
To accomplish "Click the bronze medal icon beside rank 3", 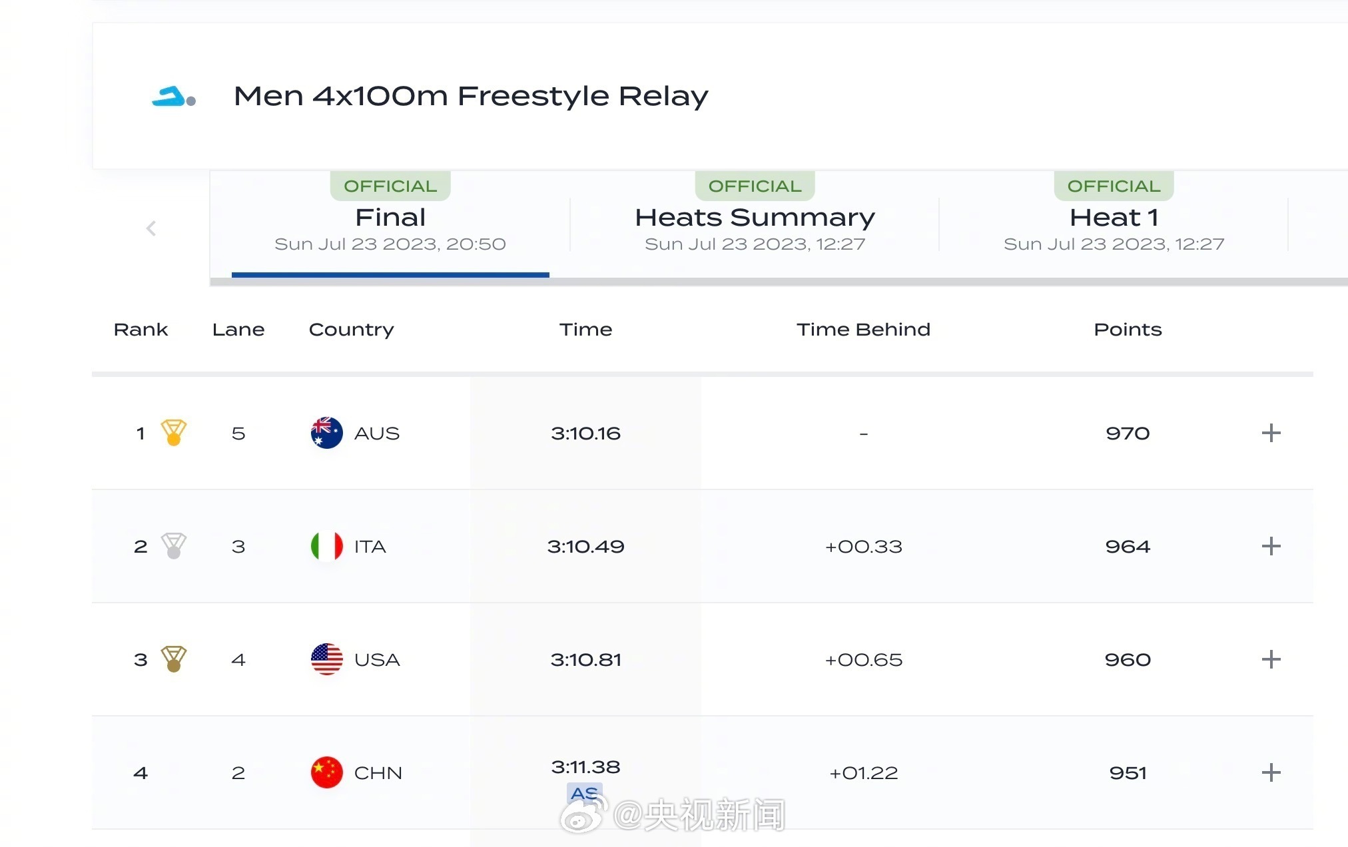I will (x=174, y=659).
